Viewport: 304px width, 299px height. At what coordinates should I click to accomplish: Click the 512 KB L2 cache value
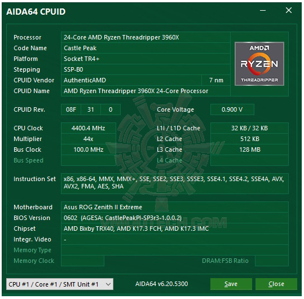249,139
